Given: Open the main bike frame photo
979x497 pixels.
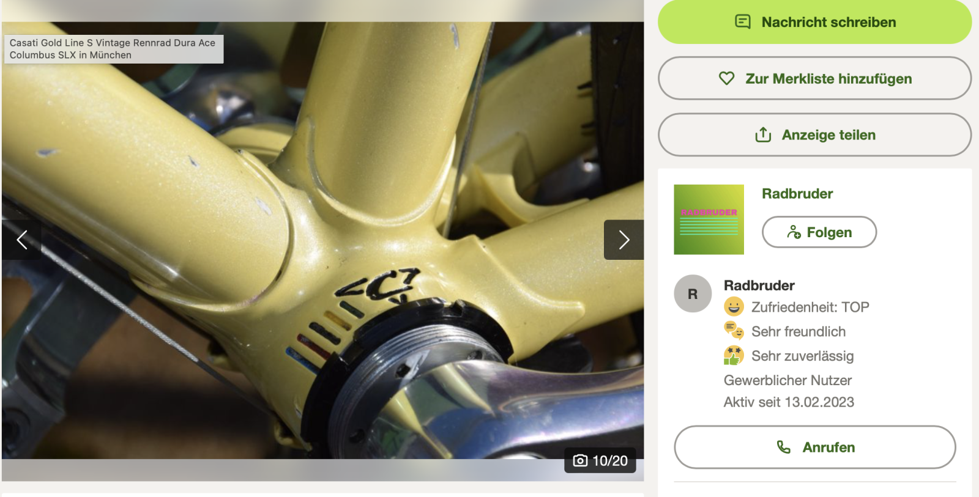Looking at the screenshot, I should 322,240.
